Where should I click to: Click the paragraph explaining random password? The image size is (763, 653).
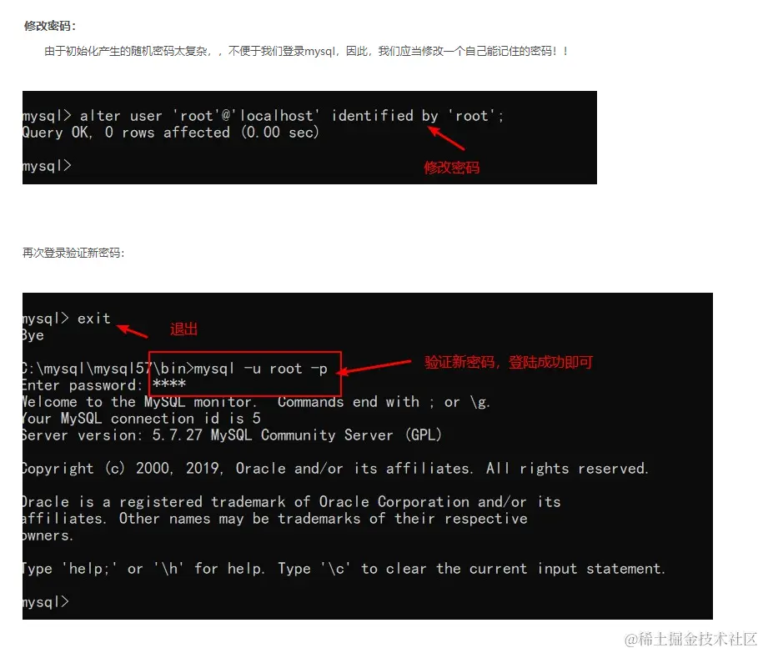point(306,51)
